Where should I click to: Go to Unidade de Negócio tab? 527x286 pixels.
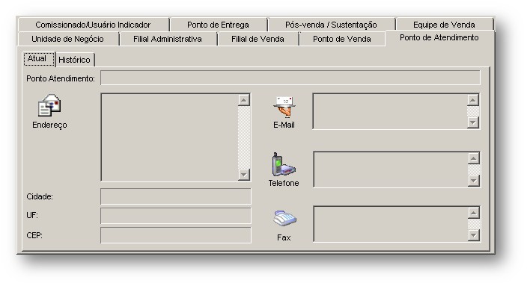point(67,39)
